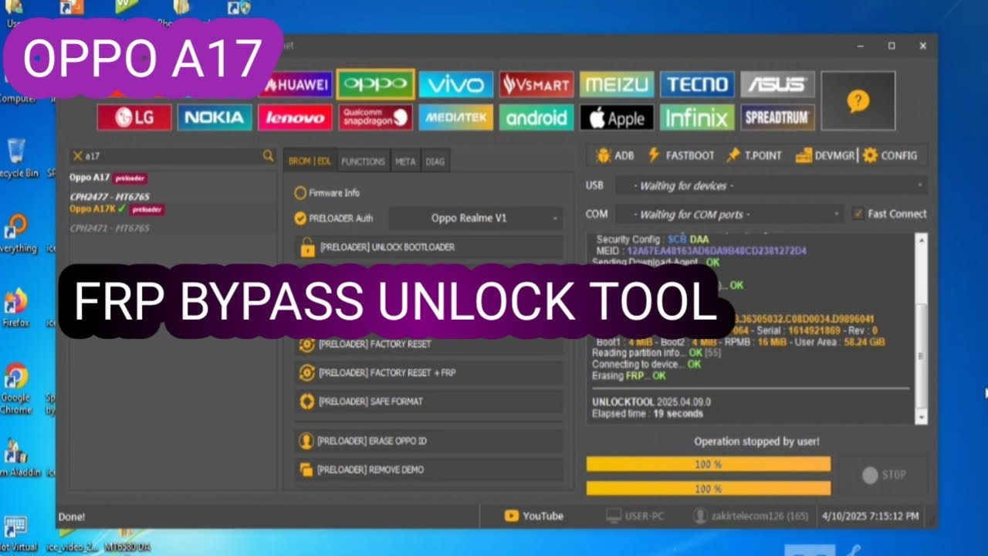The width and height of the screenshot is (988, 556).
Task: Switch to the FUNCTIONS tab
Action: [363, 161]
